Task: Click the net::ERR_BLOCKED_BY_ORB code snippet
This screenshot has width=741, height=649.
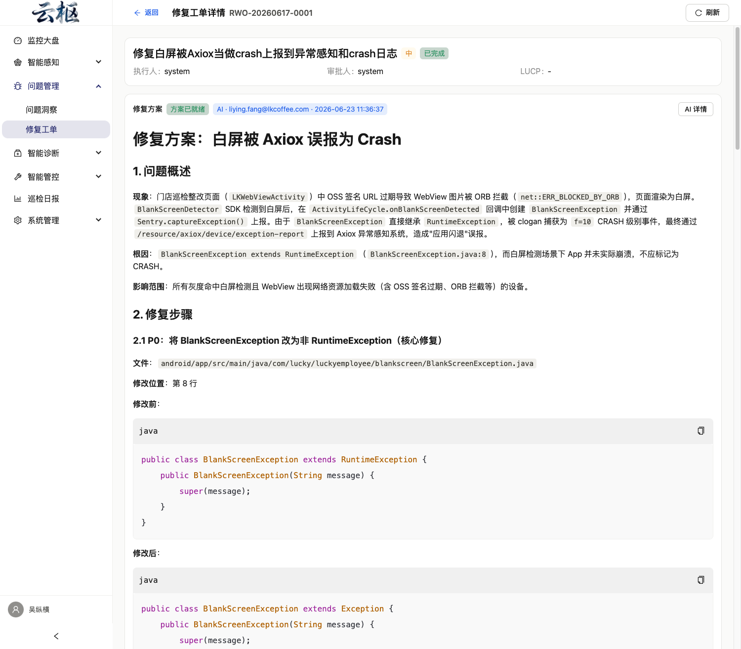Action: click(x=570, y=197)
